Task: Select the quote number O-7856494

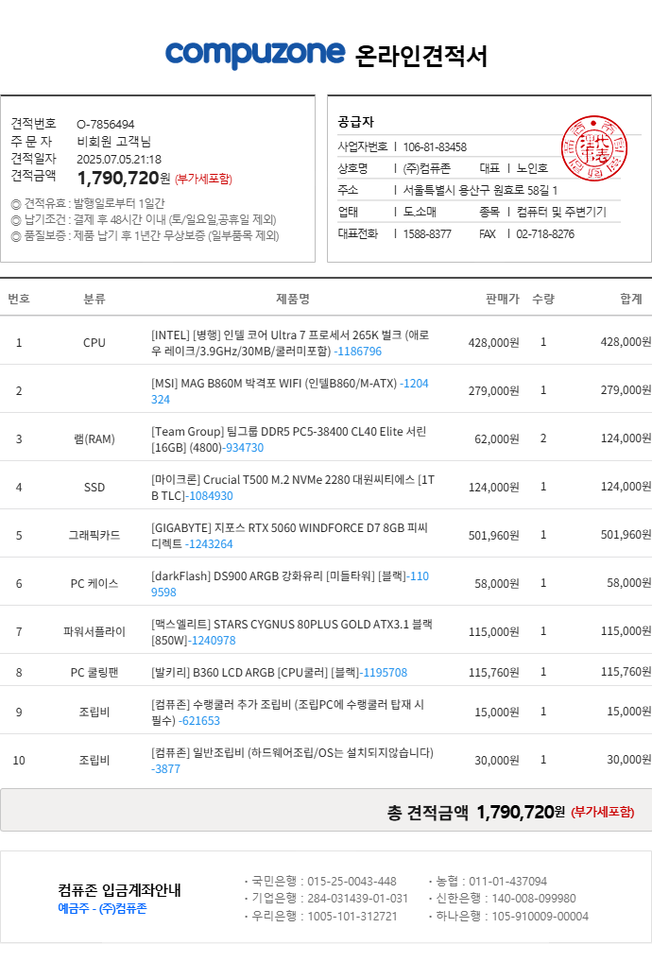Action: click(x=106, y=124)
